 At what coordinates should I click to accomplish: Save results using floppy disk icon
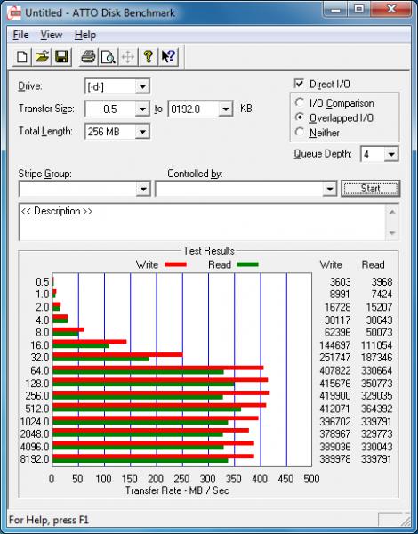61,57
